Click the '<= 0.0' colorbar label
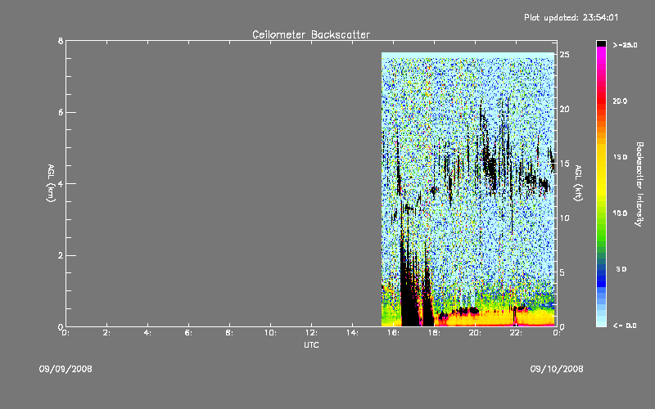The height and width of the screenshot is (409, 655). pos(625,325)
